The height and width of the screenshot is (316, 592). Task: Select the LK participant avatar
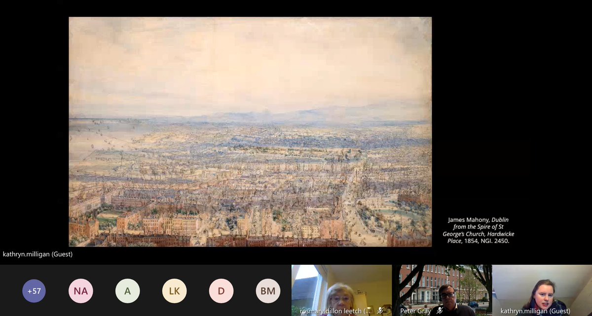(174, 291)
